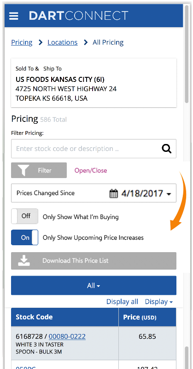Click the Open/Close filter link
Image resolution: width=193 pixels, height=369 pixels.
pyautogui.click(x=91, y=170)
